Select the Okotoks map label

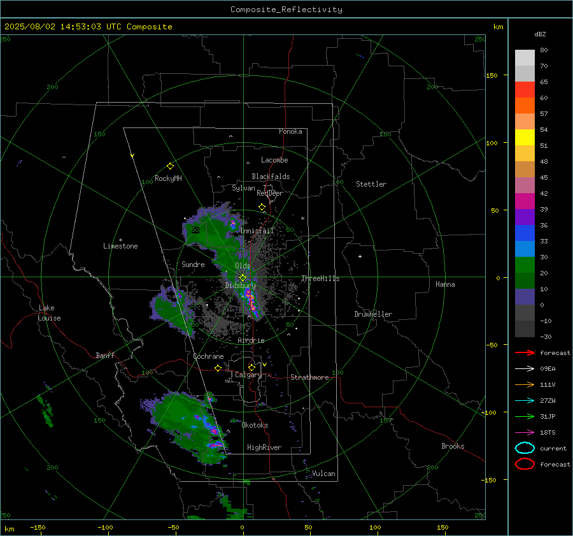click(255, 425)
